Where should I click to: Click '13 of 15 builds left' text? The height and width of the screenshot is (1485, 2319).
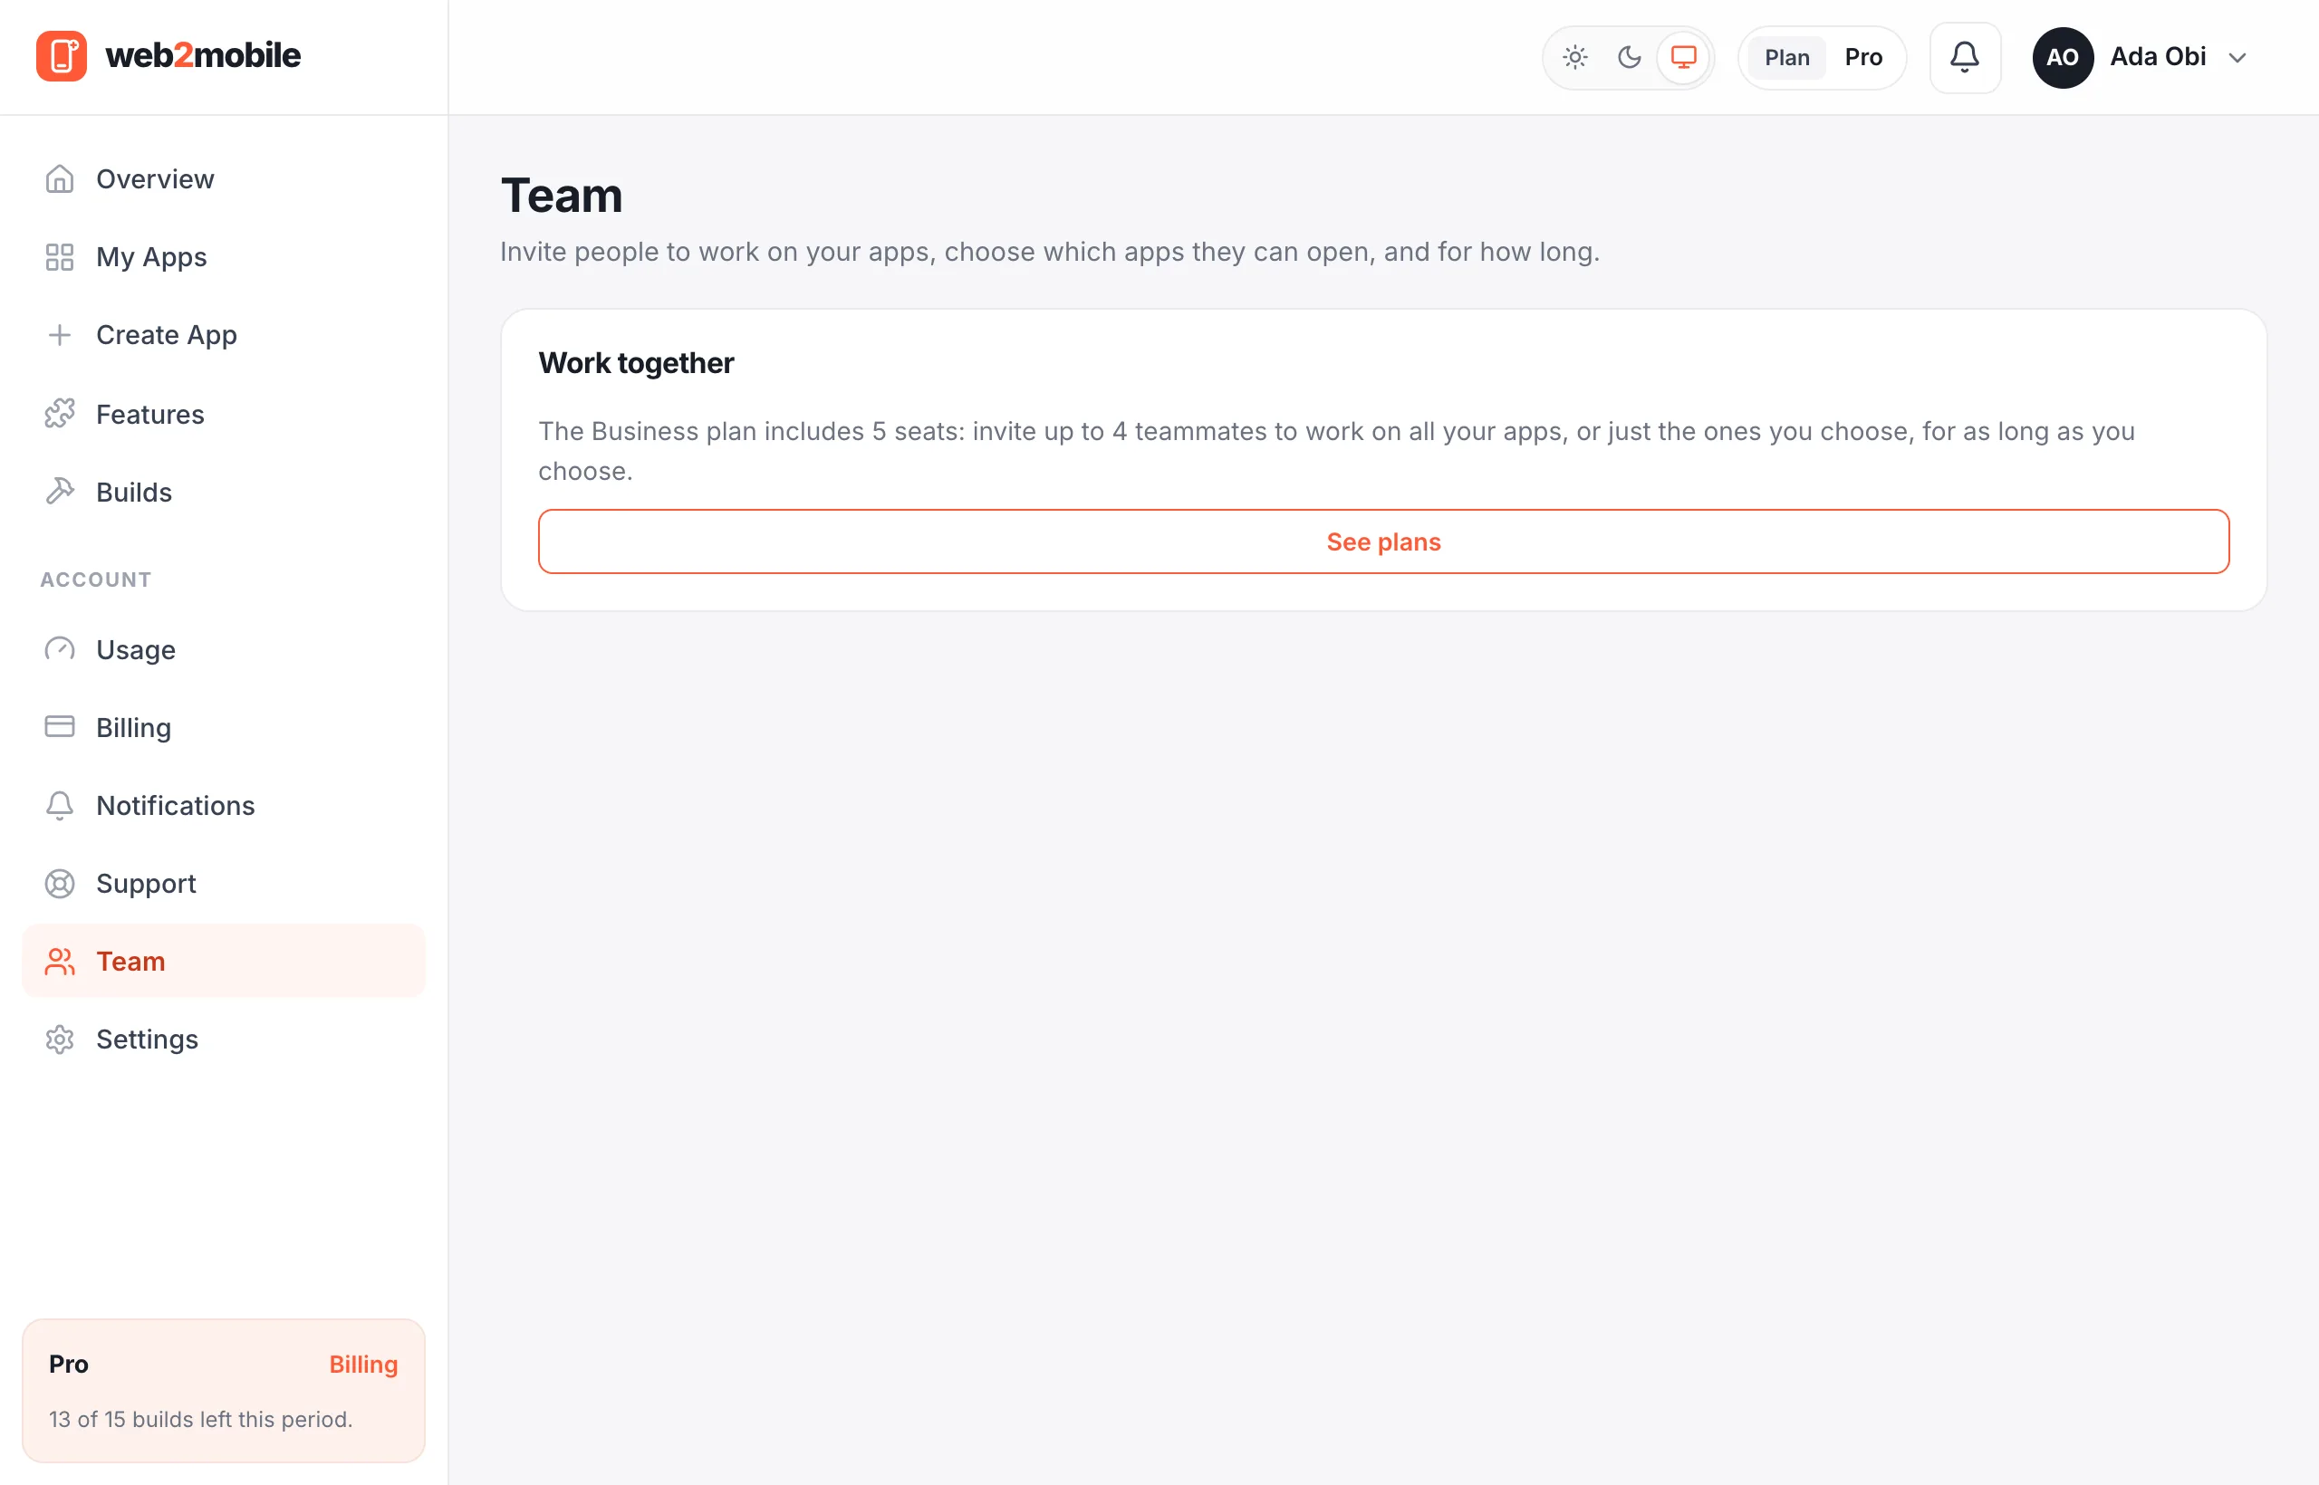[200, 1420]
